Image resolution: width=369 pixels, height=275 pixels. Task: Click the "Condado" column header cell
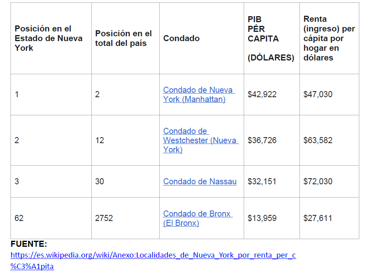coord(181,38)
